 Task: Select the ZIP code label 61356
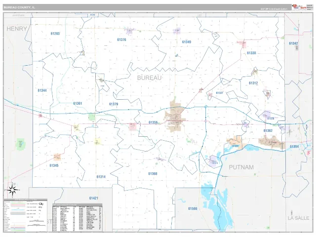[x=153, y=122]
